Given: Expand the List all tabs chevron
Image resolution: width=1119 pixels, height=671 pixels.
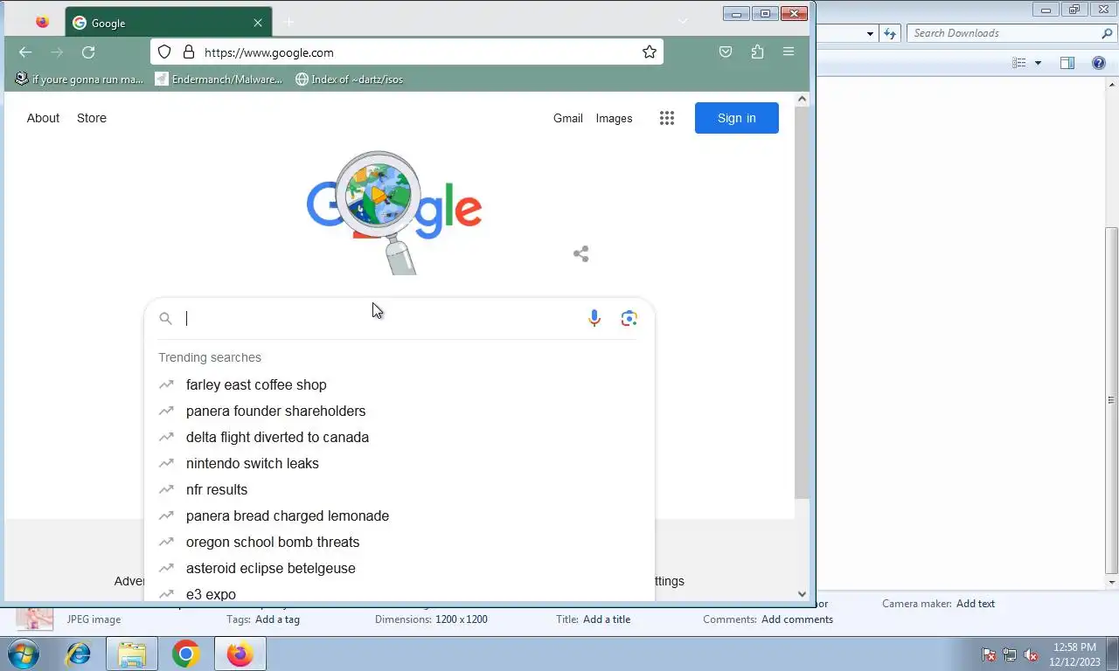Looking at the screenshot, I should (683, 22).
